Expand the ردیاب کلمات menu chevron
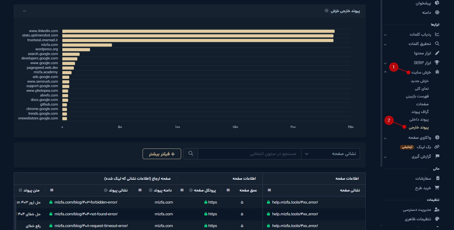This screenshot has width=454, height=230. coord(385,35)
